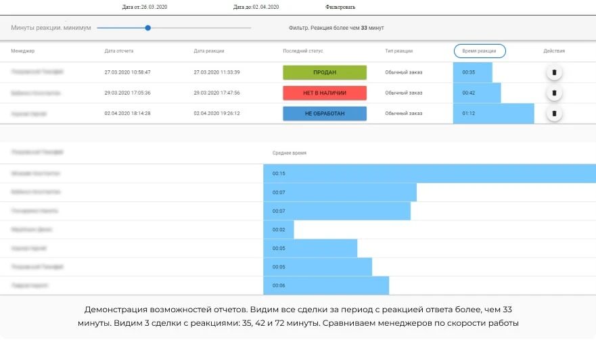The image size is (596, 342).
Task: Delete the 00:42 reaction row
Action: [554, 93]
